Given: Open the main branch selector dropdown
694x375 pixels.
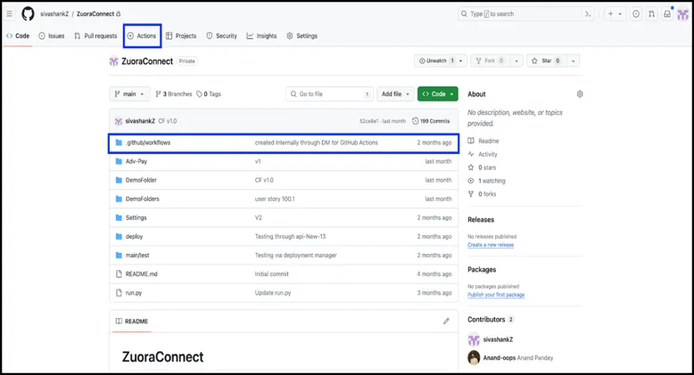Looking at the screenshot, I should point(129,94).
